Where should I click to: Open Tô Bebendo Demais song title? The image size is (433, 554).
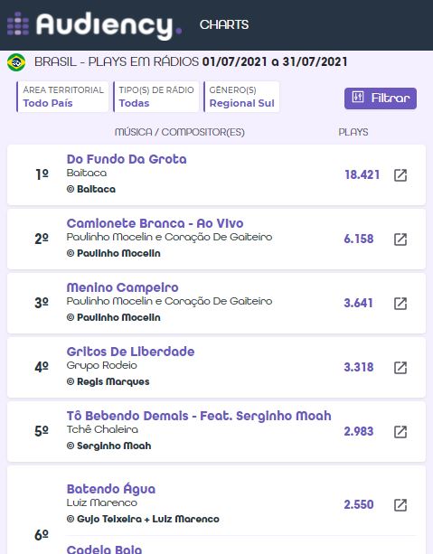pyautogui.click(x=199, y=416)
